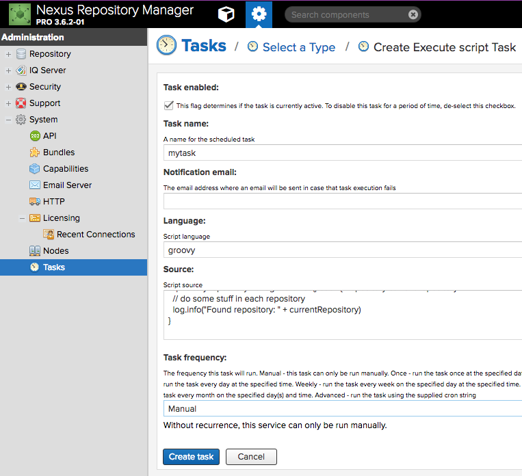The width and height of the screenshot is (522, 476).
Task: Open the HTTP truck icon
Action: tap(35, 202)
